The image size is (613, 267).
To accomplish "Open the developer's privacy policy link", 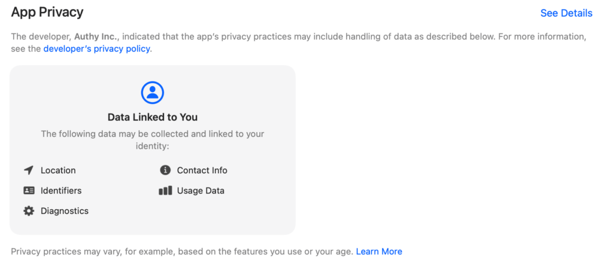I will click(x=96, y=49).
